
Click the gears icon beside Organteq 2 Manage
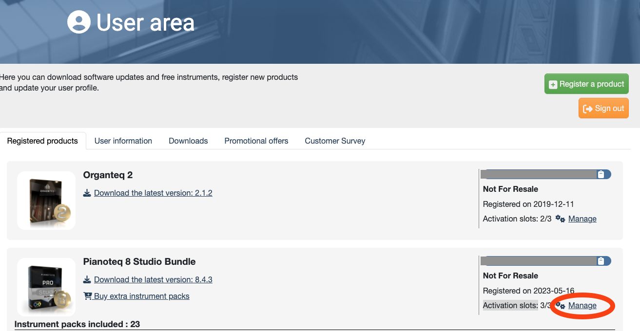point(561,219)
